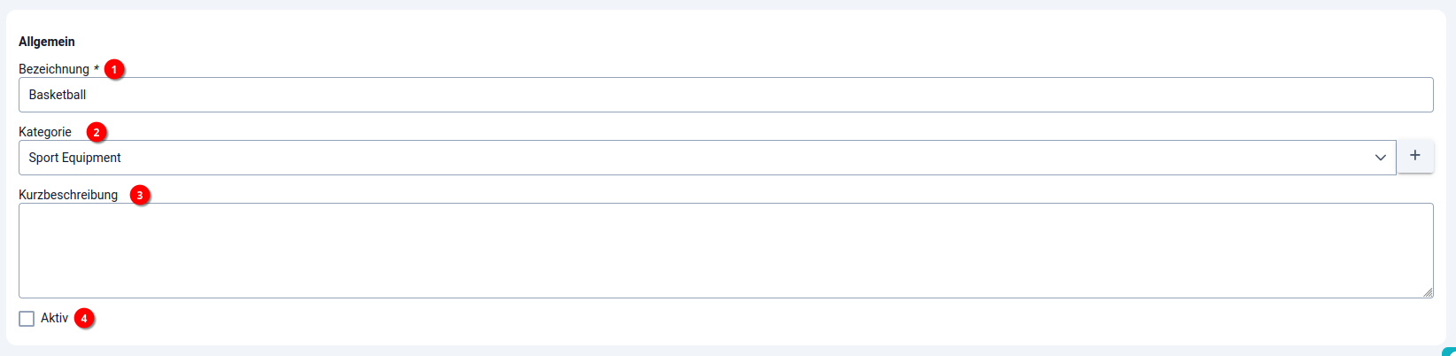Click the Allgemein section heading
The width and height of the screenshot is (1456, 356).
click(47, 42)
